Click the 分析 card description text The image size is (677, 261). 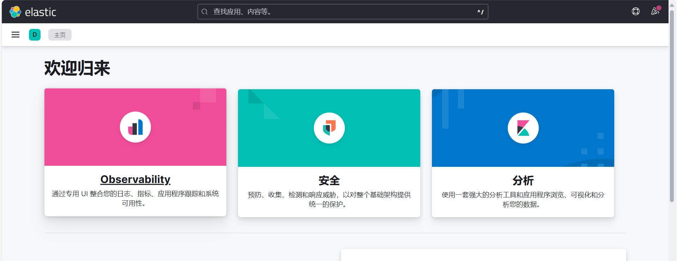click(x=523, y=200)
